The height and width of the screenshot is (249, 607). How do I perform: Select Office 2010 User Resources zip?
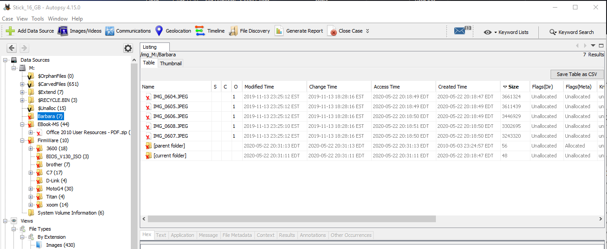click(x=88, y=132)
